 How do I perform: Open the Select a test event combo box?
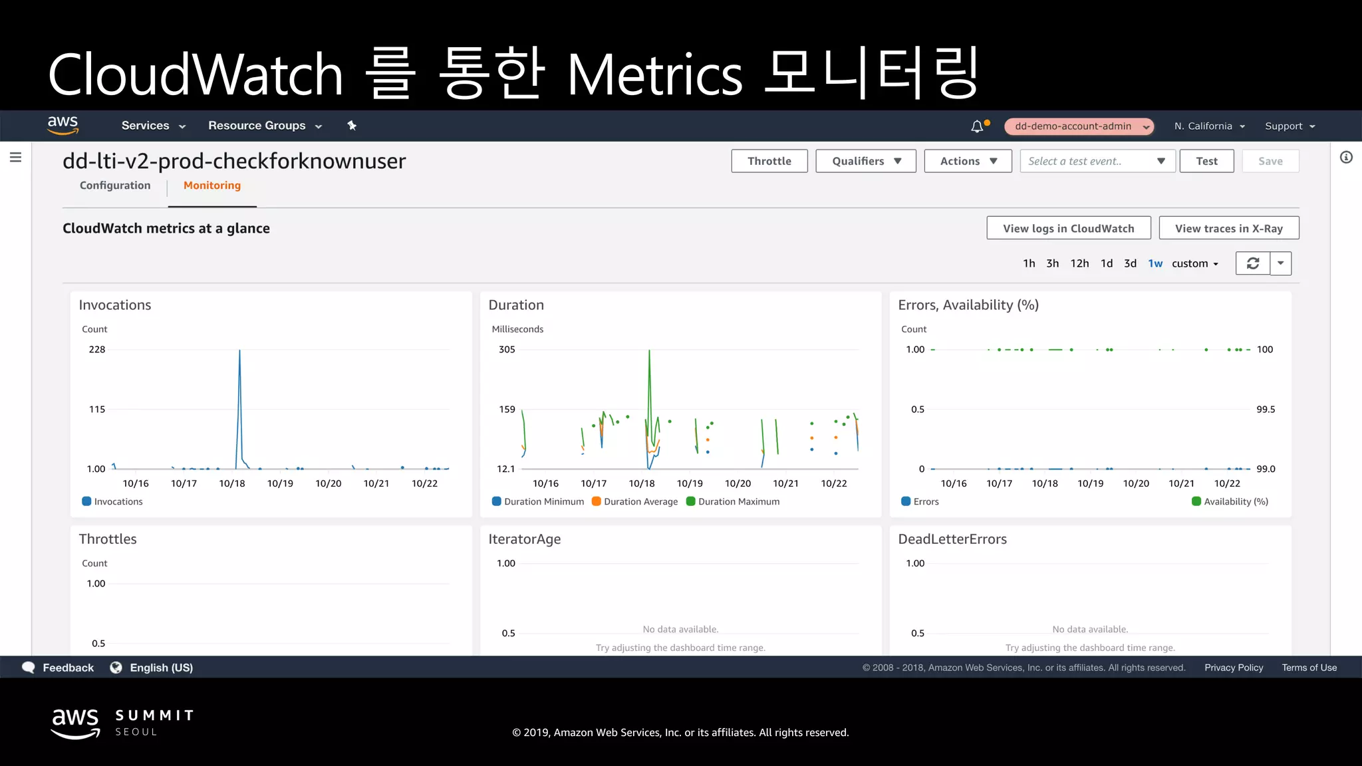[1097, 161]
